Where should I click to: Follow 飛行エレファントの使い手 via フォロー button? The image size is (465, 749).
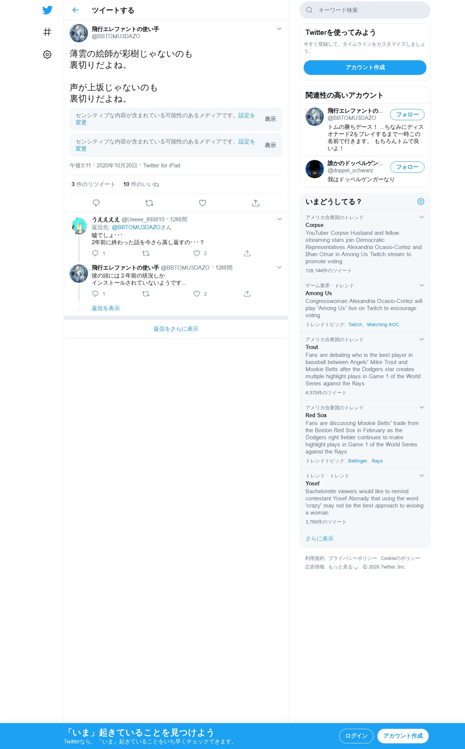pos(407,115)
